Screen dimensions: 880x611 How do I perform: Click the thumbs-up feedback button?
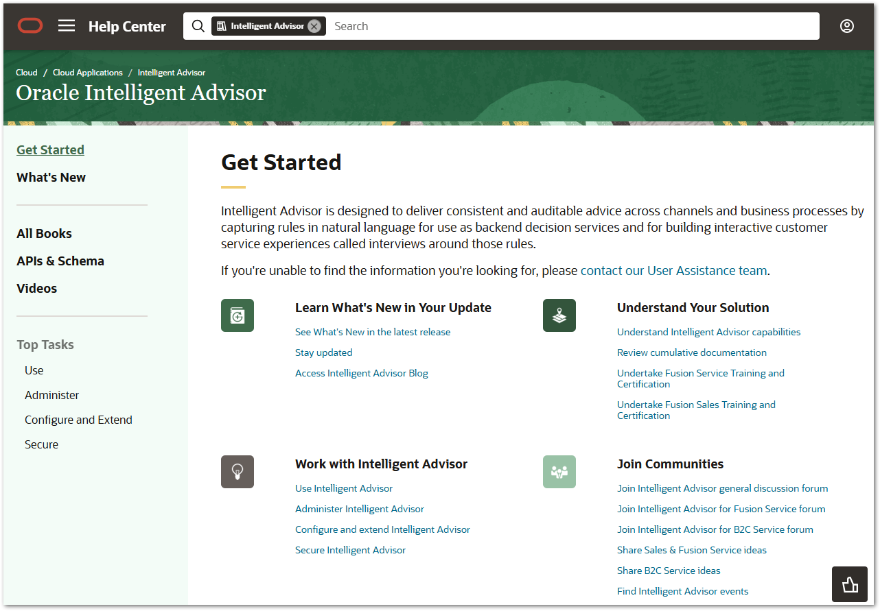coord(850,584)
